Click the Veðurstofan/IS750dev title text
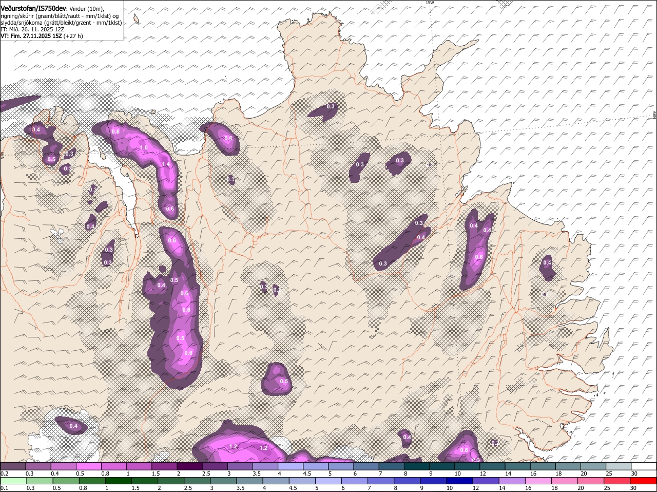The image size is (657, 492). (33, 9)
